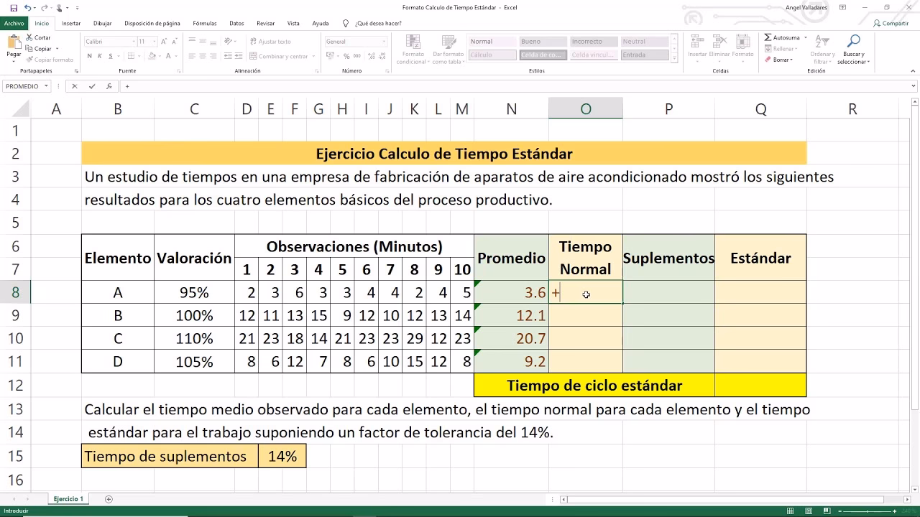Click the Copiar formato (format painter) icon

[29, 60]
